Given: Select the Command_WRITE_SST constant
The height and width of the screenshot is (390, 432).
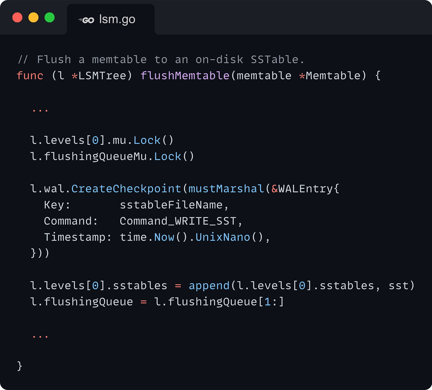Looking at the screenshot, I should coord(180,221).
